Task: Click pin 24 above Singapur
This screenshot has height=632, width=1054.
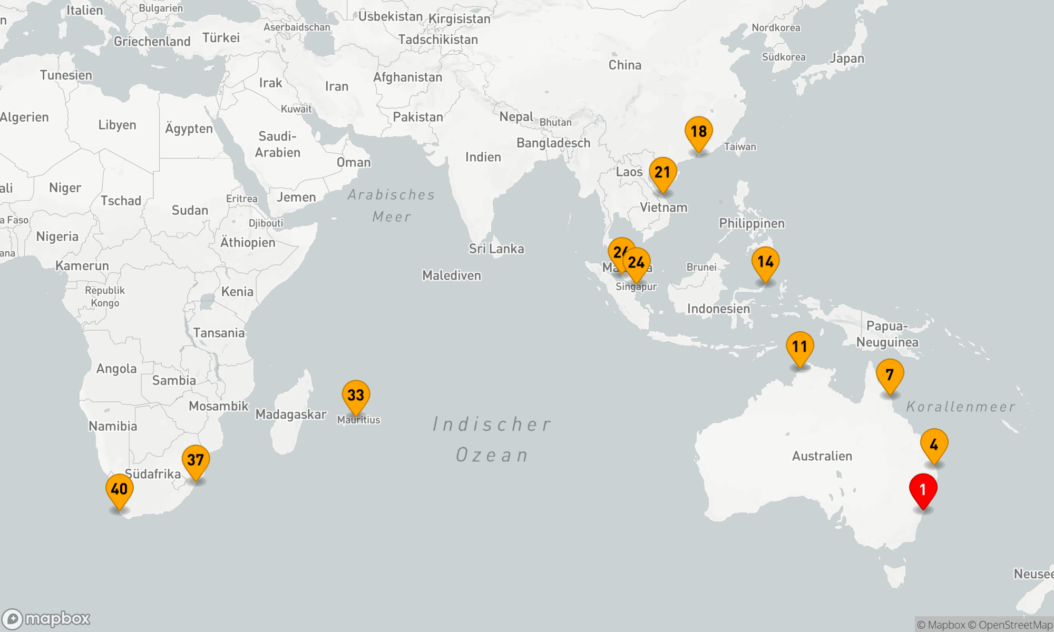Action: coord(637,262)
